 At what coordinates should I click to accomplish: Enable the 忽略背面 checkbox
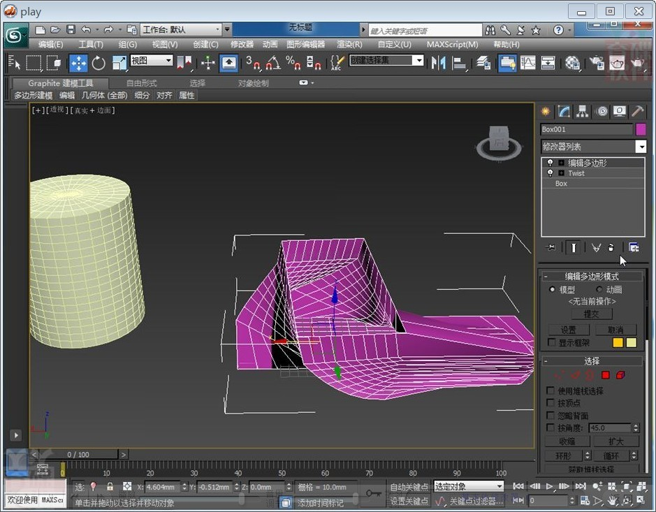(x=551, y=416)
